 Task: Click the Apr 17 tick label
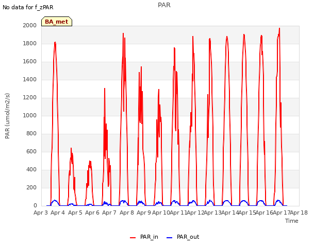click(282, 213)
